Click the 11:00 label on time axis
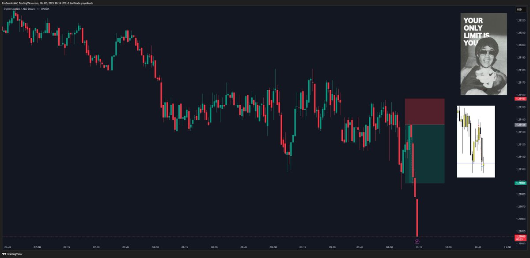The height and width of the screenshot is (258, 530). pos(507,248)
